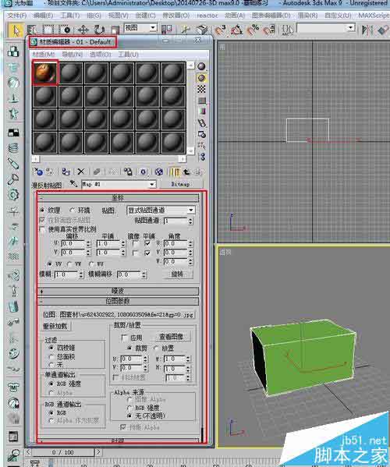This screenshot has height=467, width=390.
Task: Click the Material/Map Navigator icon
Action: (202, 157)
